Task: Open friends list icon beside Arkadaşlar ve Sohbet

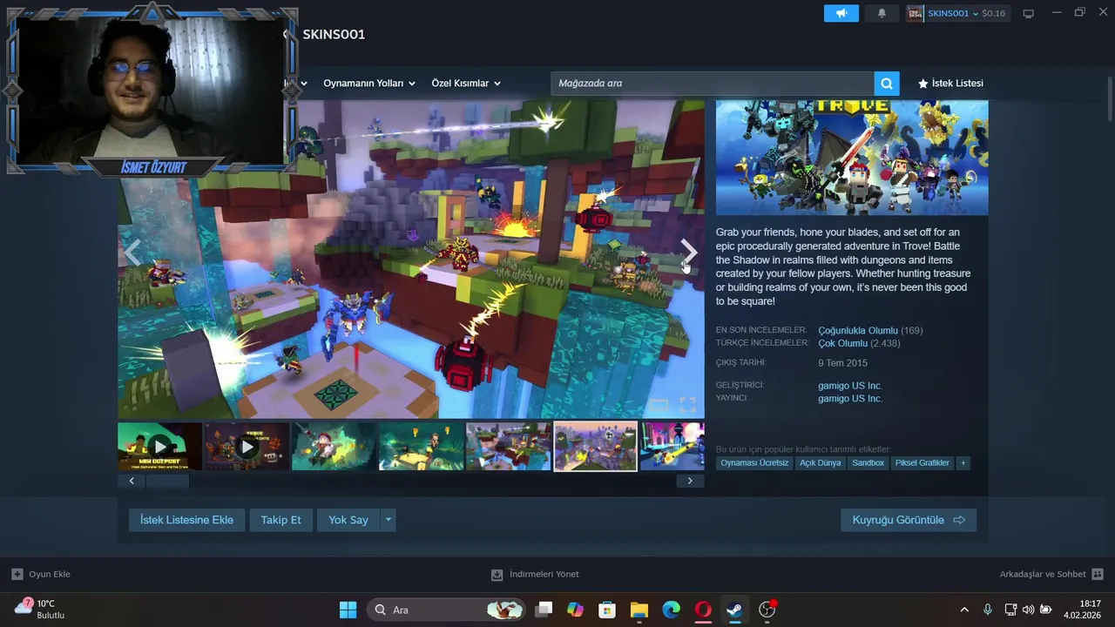Action: tap(1098, 574)
